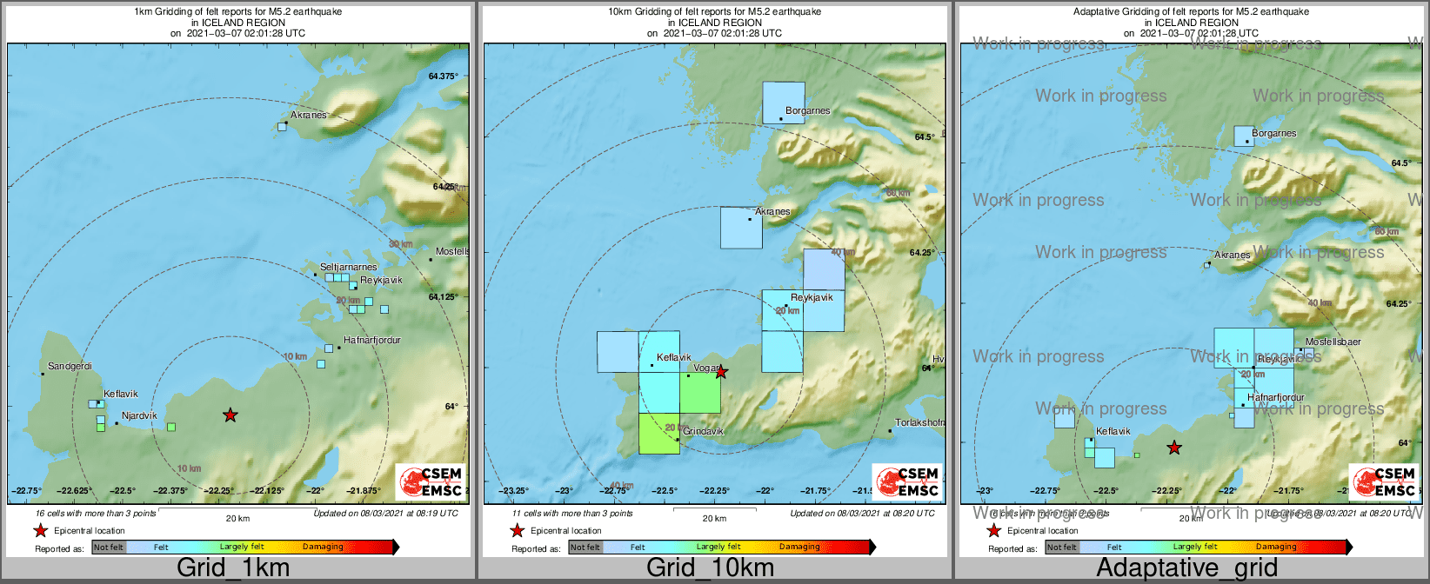Open the Grid_1km map thumbnail
Image resolution: width=1430 pixels, height=584 pixels.
tap(238, 281)
